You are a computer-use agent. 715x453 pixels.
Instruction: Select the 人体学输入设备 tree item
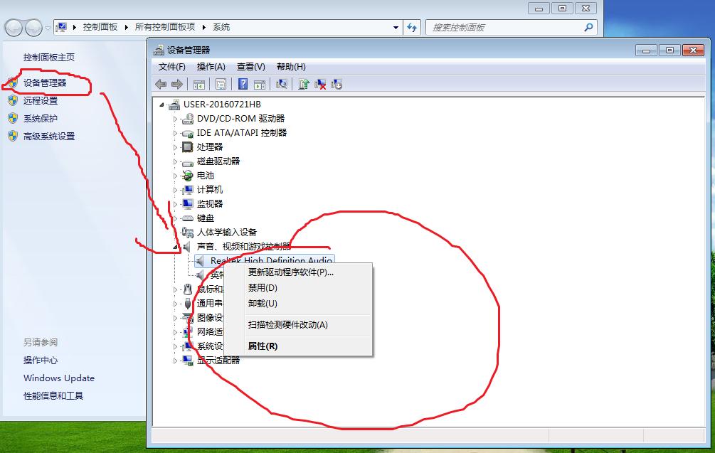click(x=227, y=233)
